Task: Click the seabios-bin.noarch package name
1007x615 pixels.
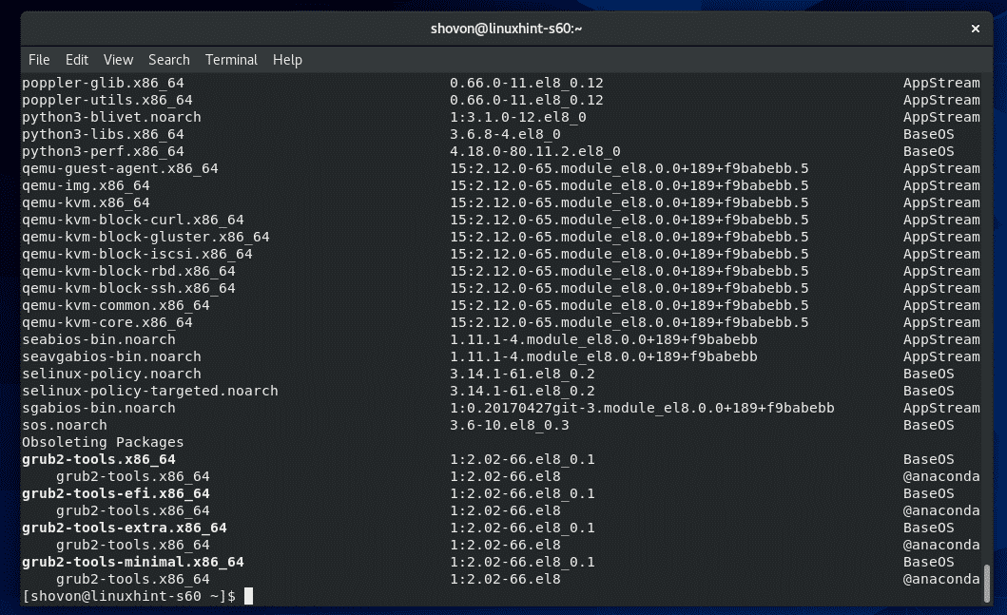Action: click(98, 339)
